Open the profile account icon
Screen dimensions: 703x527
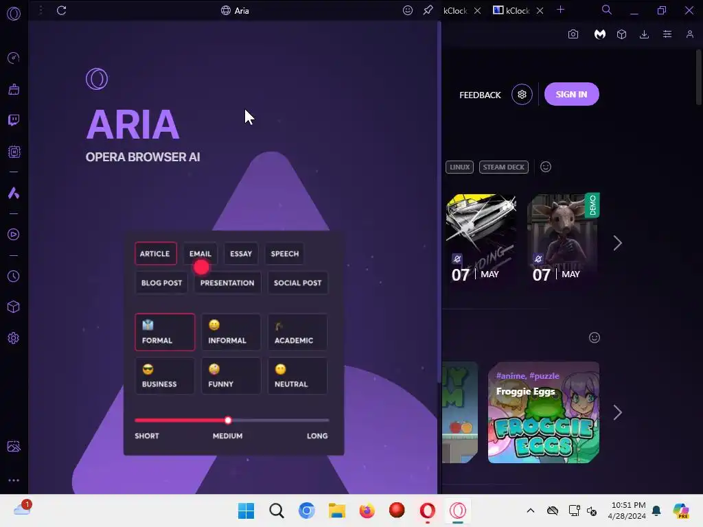[x=689, y=34]
